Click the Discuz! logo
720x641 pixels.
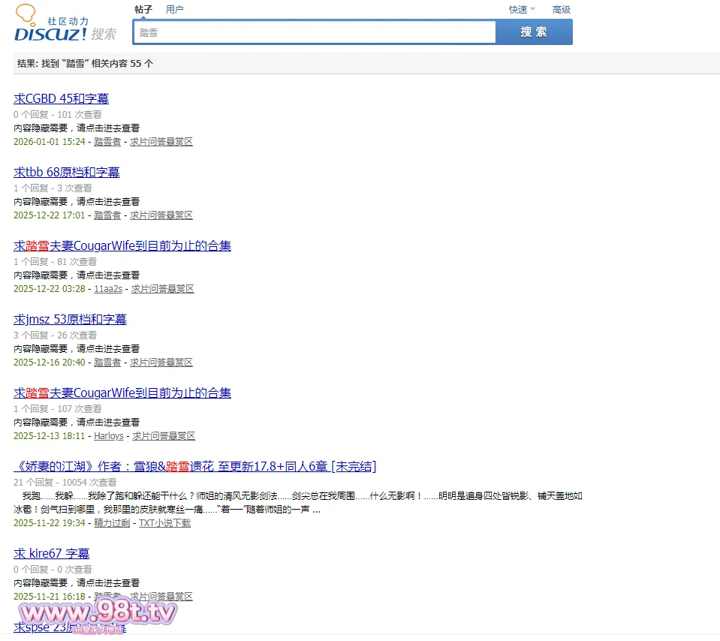click(65, 25)
